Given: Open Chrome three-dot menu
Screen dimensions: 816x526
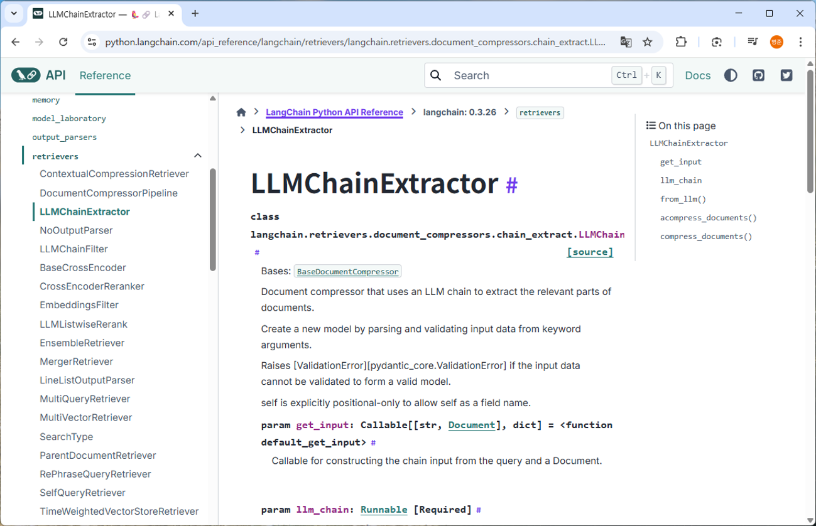Looking at the screenshot, I should pos(800,42).
